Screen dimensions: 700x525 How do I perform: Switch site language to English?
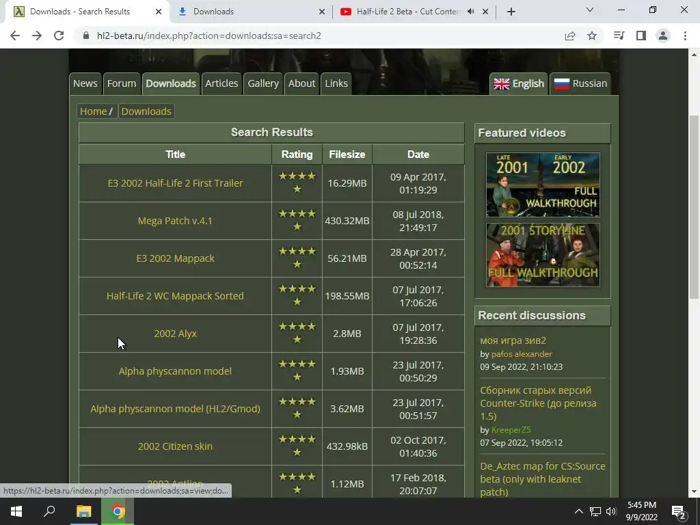519,83
